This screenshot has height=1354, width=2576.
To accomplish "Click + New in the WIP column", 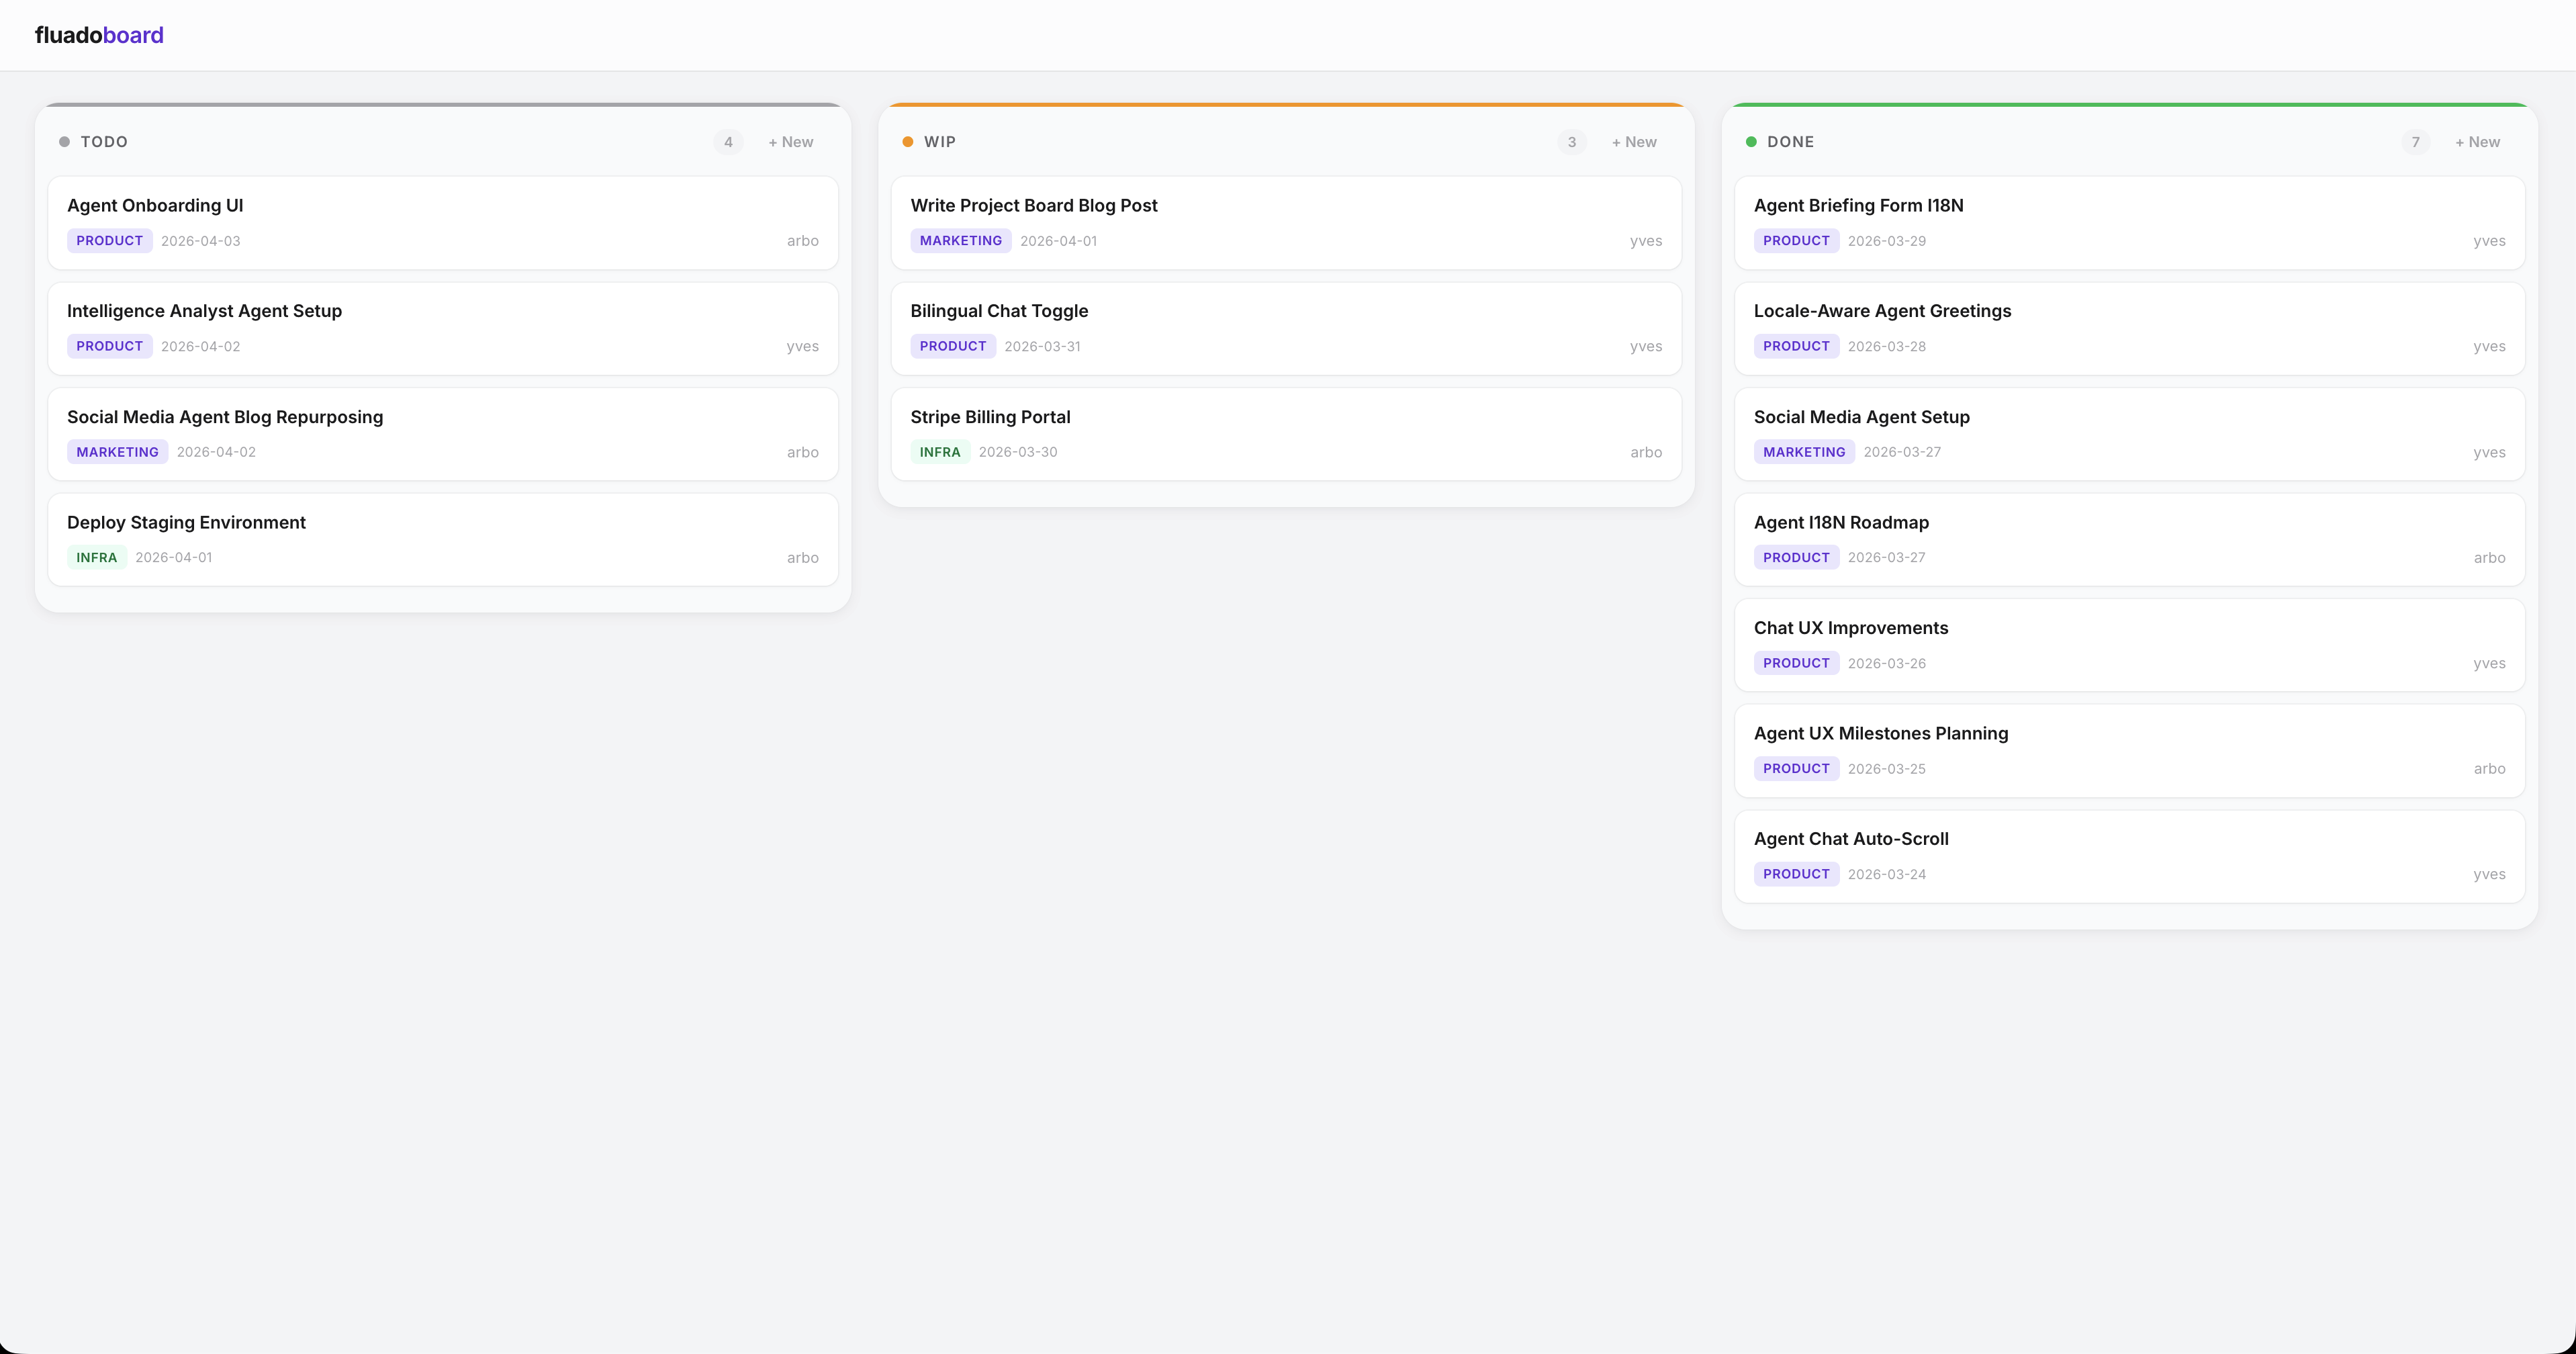I will click(x=1633, y=142).
